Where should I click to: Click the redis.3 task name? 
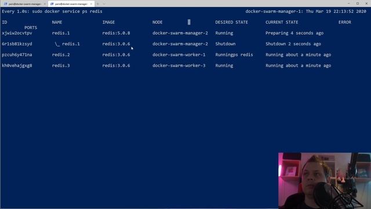coord(61,66)
